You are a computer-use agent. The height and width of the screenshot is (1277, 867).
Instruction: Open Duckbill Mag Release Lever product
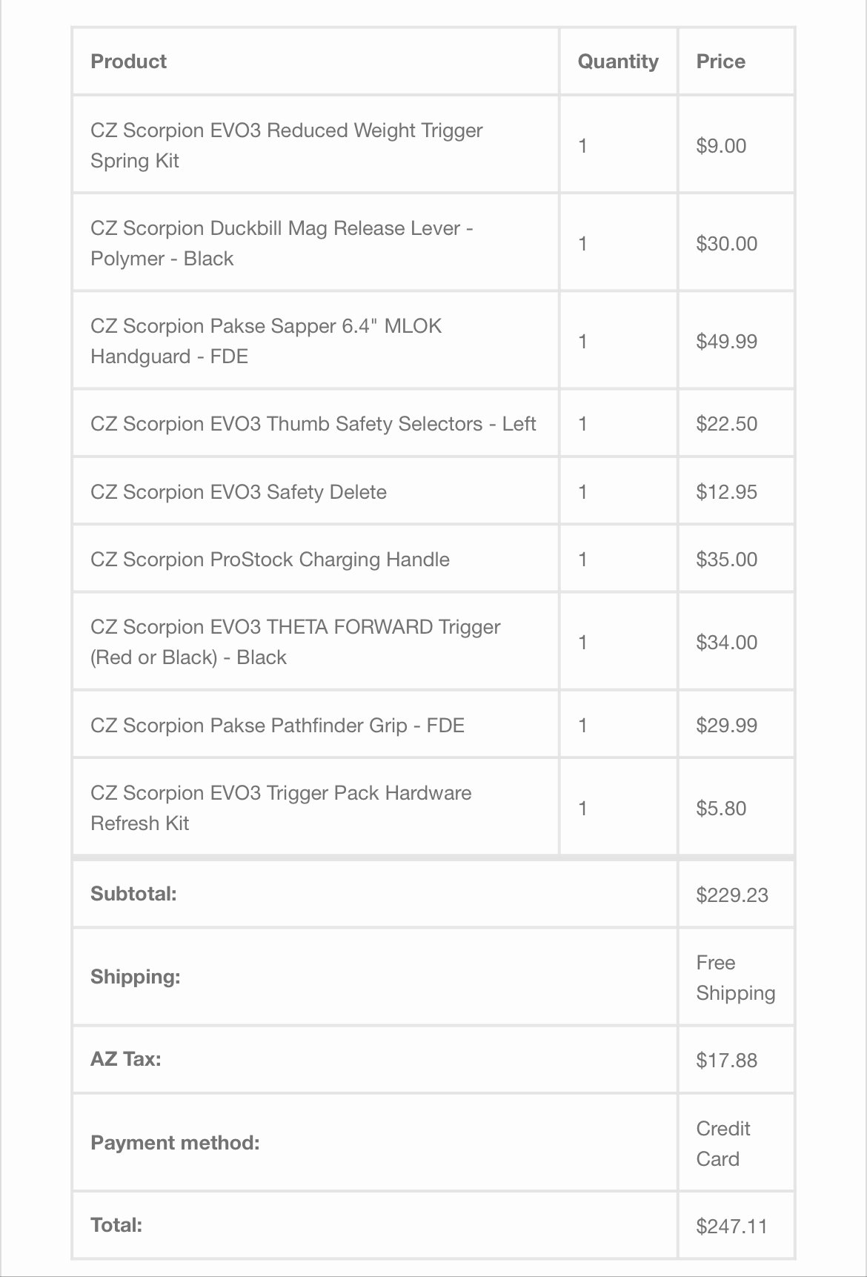click(282, 243)
